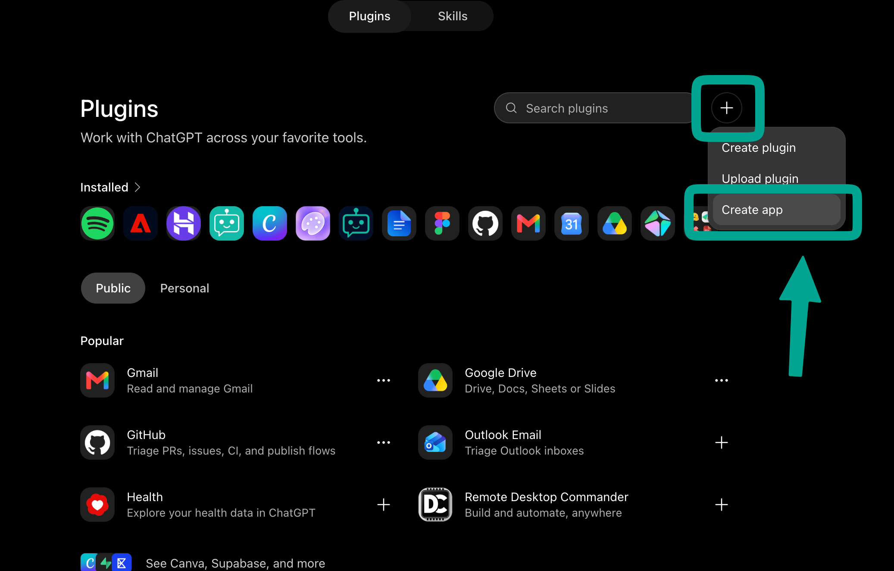Select the Plugins tab at top
Image resolution: width=894 pixels, height=571 pixels.
point(369,16)
